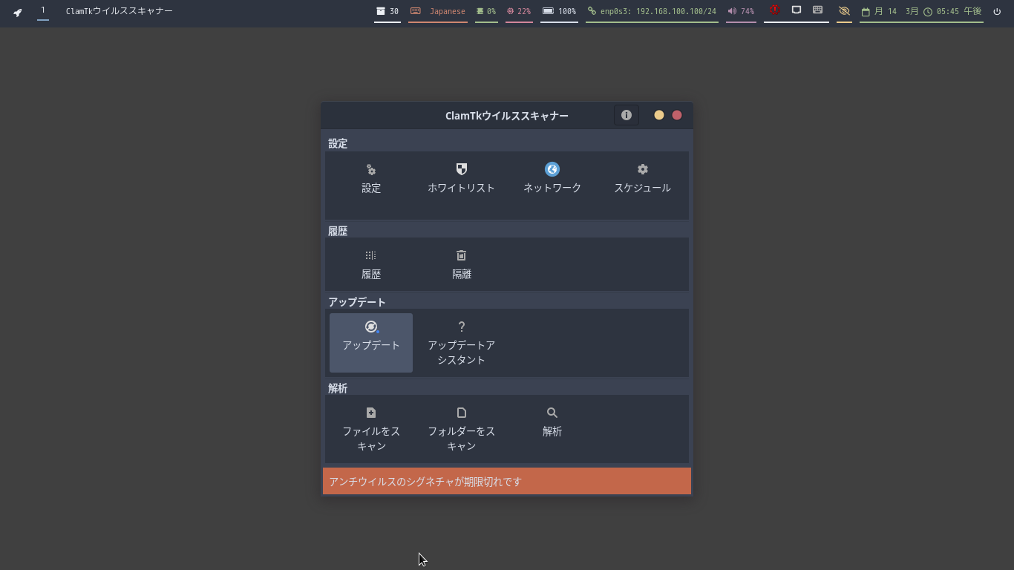
Task: Open the 履歴 history list icon
Action: pos(371,255)
